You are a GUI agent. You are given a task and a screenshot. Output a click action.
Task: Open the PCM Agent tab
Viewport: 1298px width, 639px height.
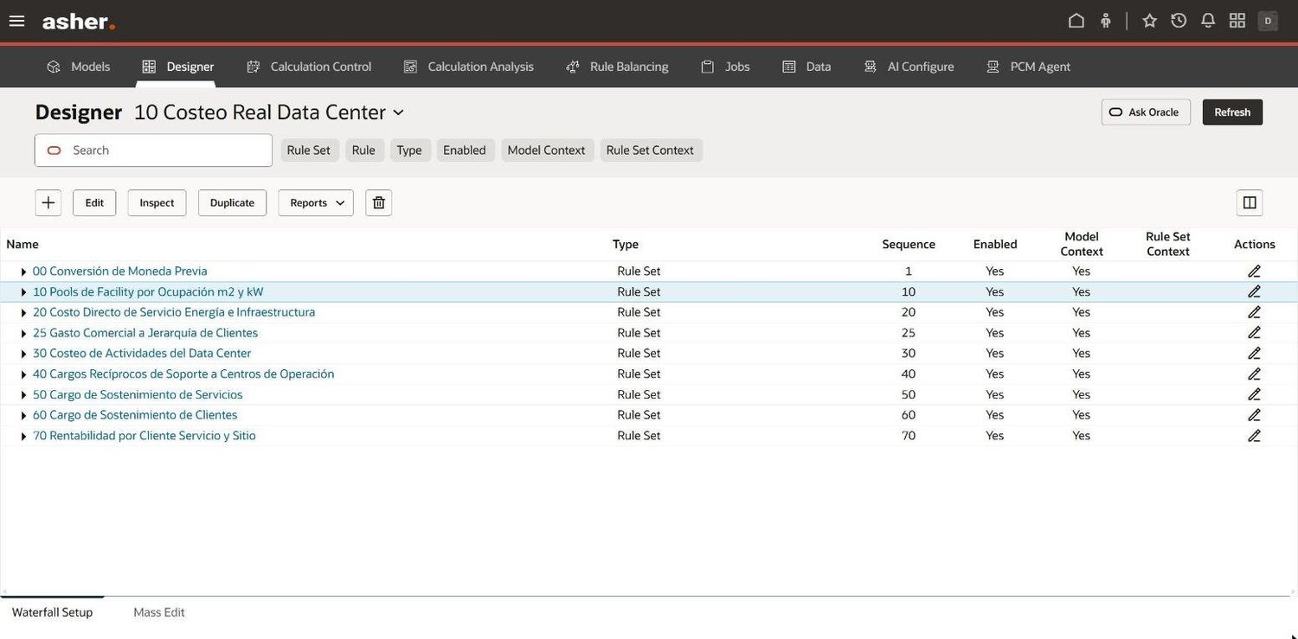(1029, 67)
